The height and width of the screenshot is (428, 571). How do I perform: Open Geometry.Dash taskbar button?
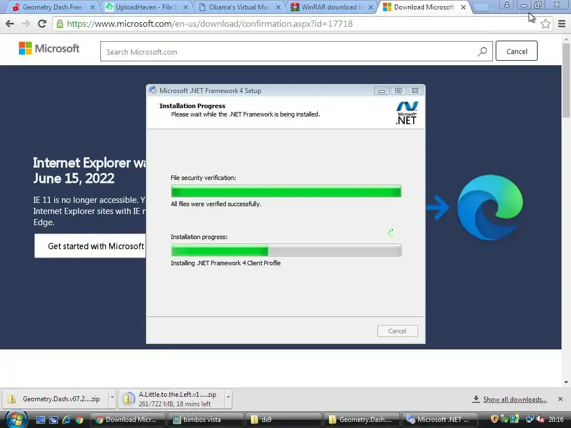(x=361, y=420)
